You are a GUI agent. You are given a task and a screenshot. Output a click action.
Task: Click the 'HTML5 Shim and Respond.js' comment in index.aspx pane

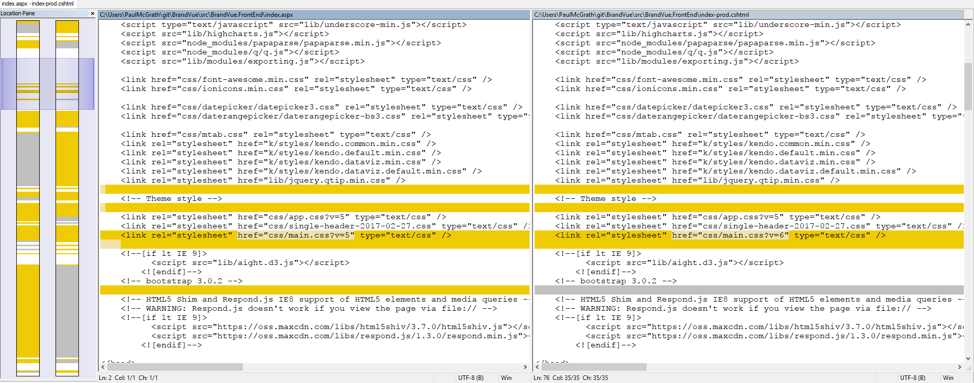click(x=325, y=299)
